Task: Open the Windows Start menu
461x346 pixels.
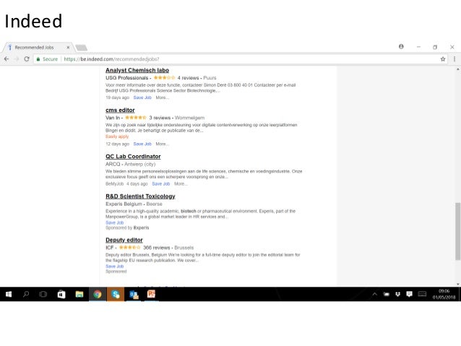Action: point(9,294)
